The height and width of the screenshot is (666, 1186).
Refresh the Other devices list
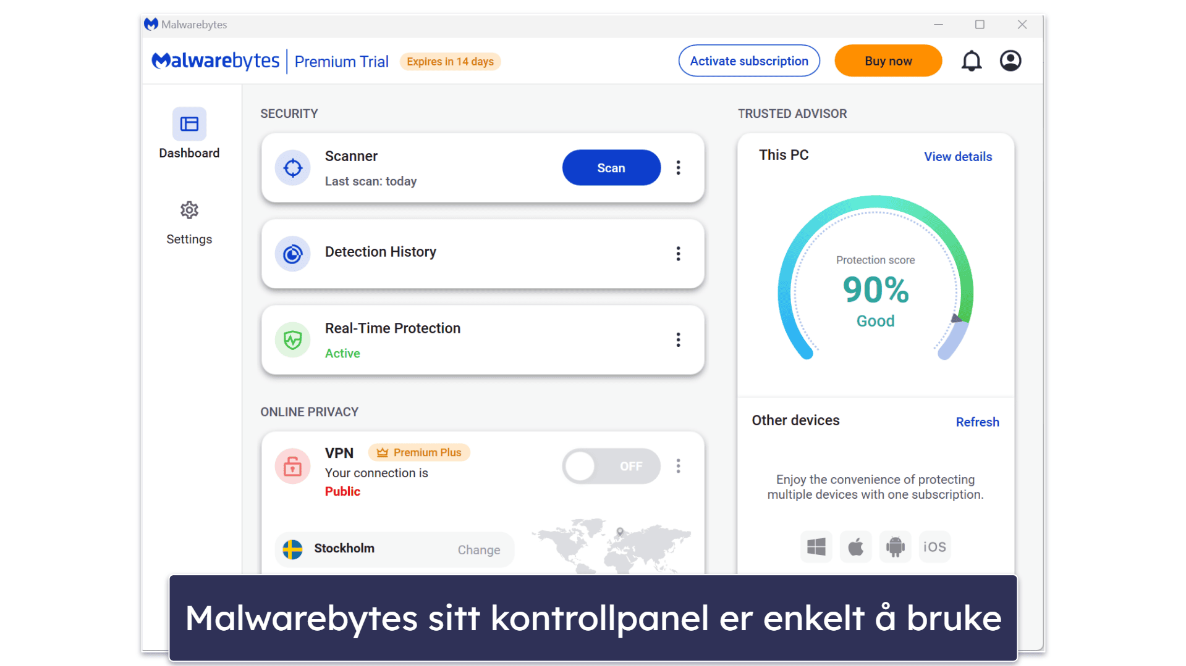click(x=977, y=422)
